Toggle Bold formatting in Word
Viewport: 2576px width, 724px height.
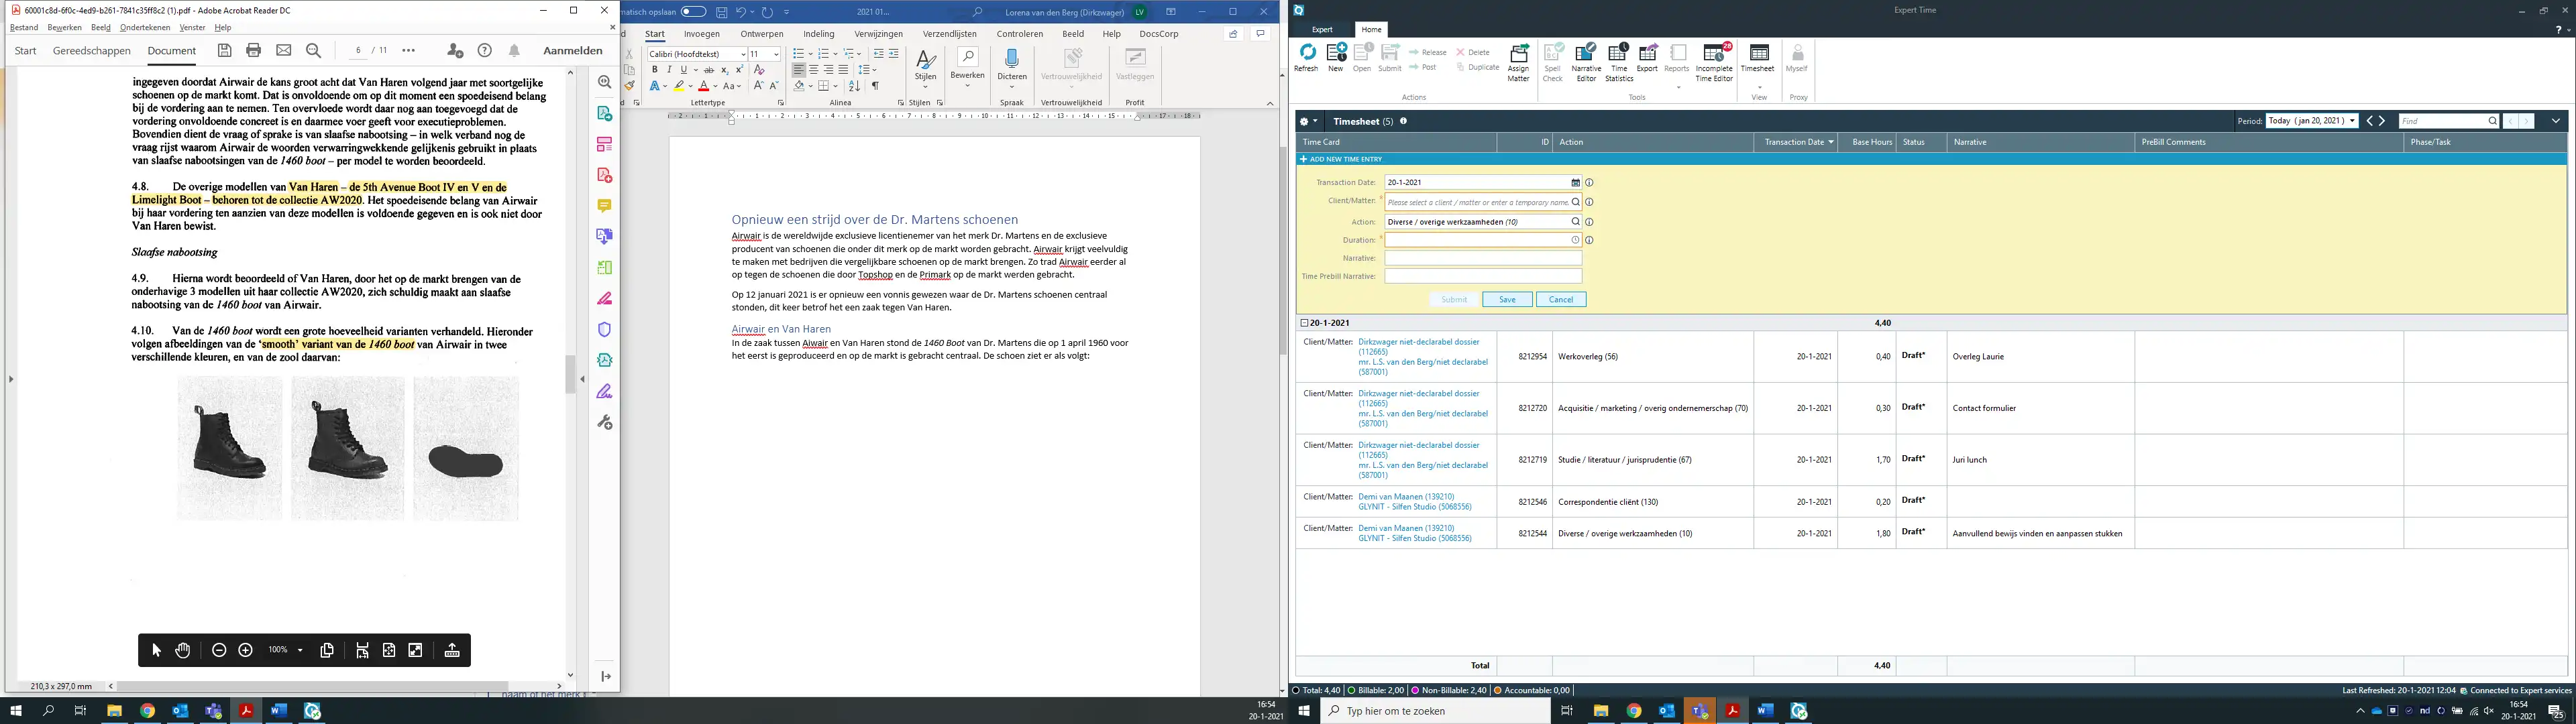(x=655, y=70)
